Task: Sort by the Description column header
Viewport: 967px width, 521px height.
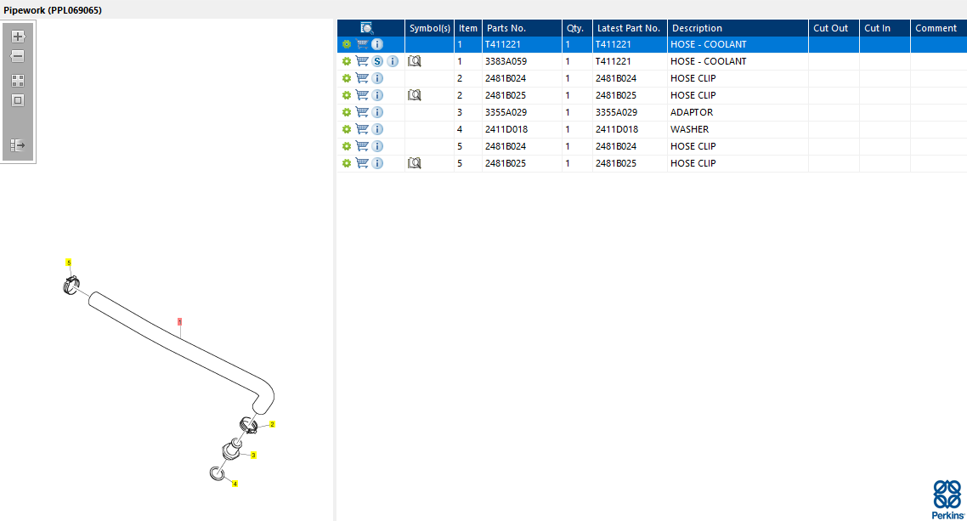Action: coord(738,28)
